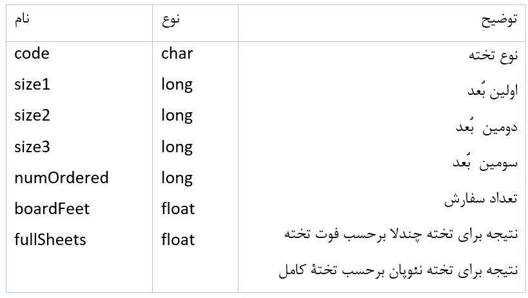
Task: Click the "long" type beside numOrdered
Action: point(177,177)
